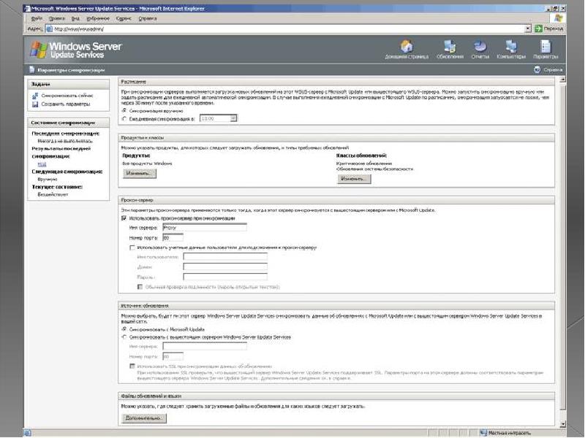Image resolution: width=585 pixels, height=438 pixels.
Task: Open the daily synchronization time dropdown
Action: [233, 118]
